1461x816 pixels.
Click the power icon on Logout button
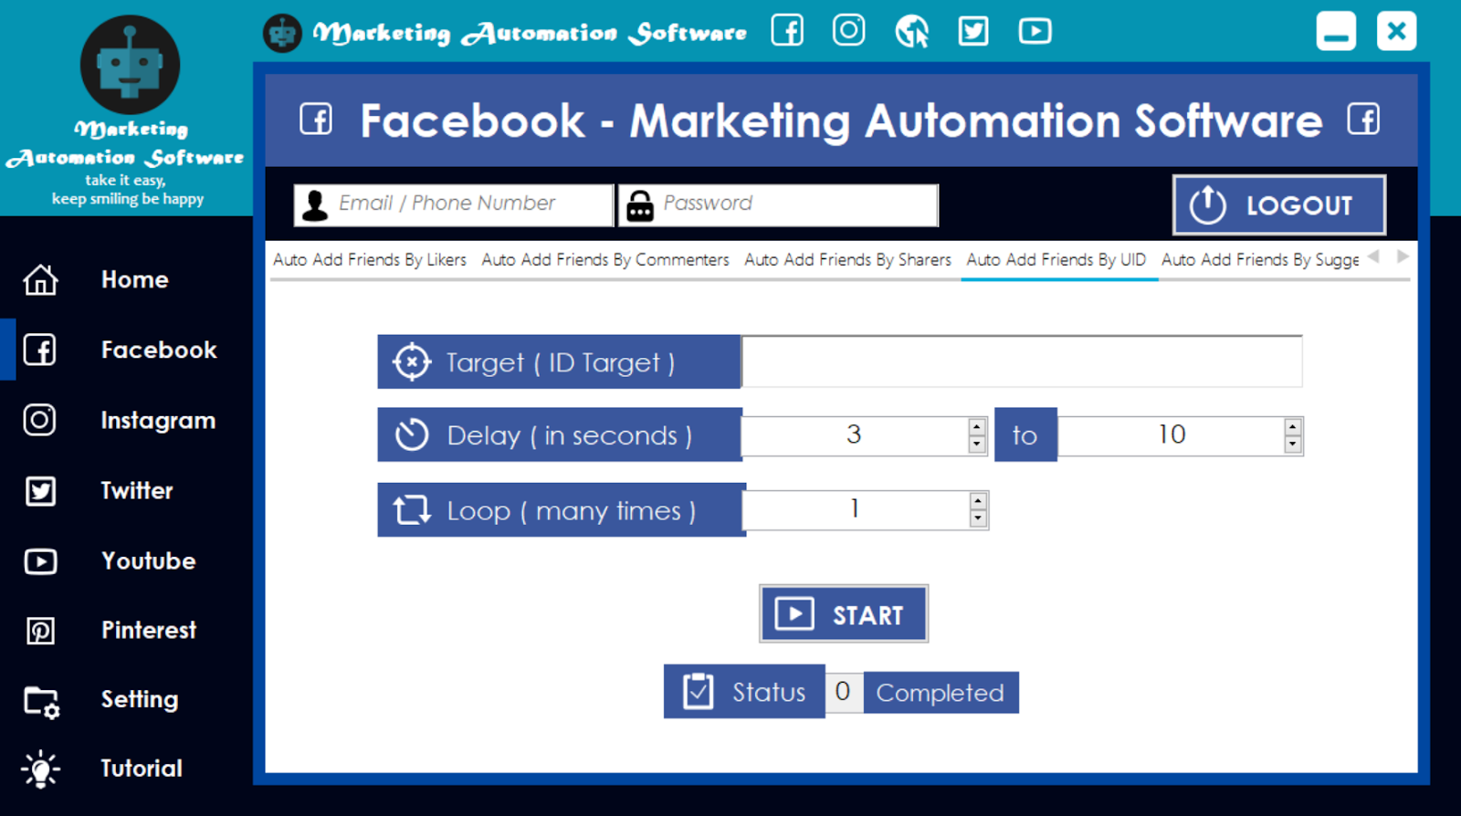point(1207,204)
